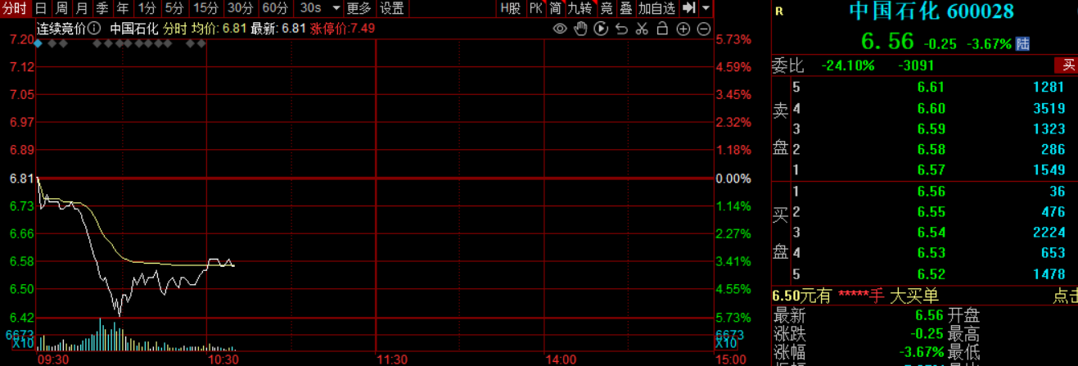The image size is (1078, 366).
Task: Select the scissors cut tool
Action: click(x=642, y=29)
